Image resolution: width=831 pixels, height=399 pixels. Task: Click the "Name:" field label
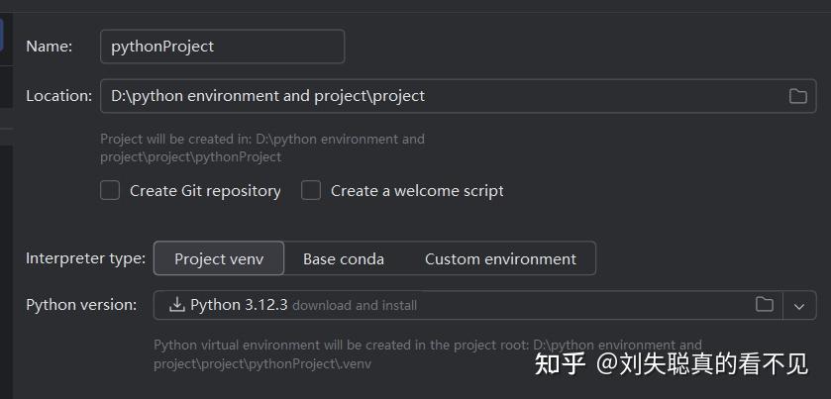point(48,47)
